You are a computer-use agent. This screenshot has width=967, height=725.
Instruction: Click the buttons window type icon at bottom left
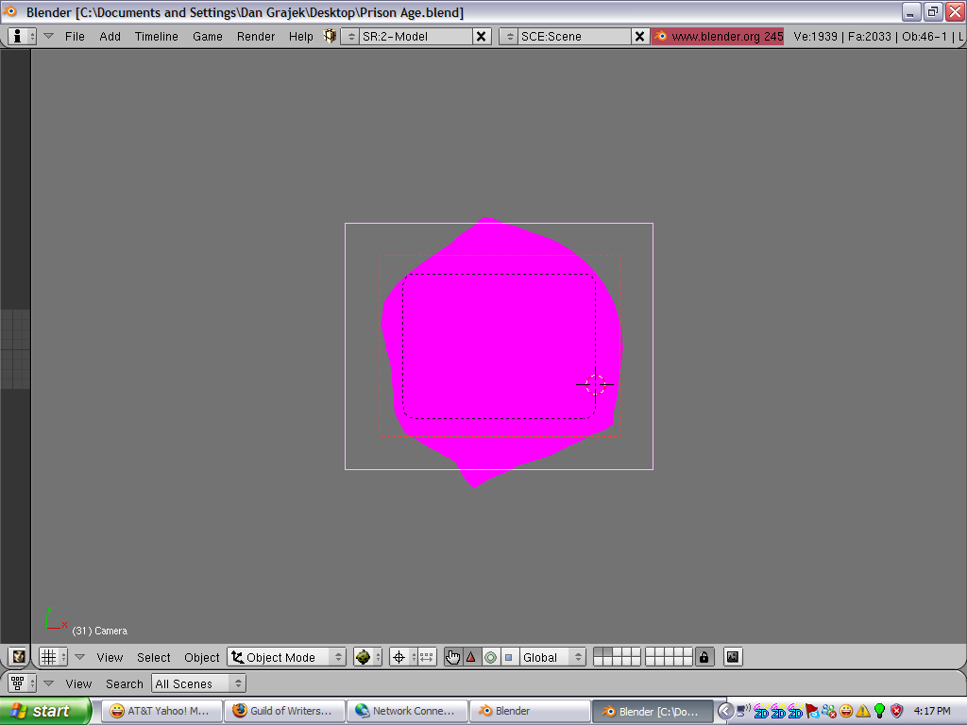tap(19, 657)
